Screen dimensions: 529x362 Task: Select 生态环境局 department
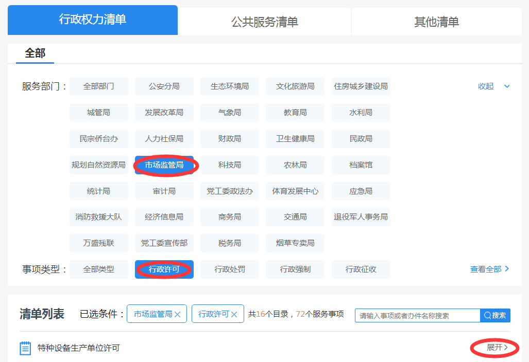point(230,86)
